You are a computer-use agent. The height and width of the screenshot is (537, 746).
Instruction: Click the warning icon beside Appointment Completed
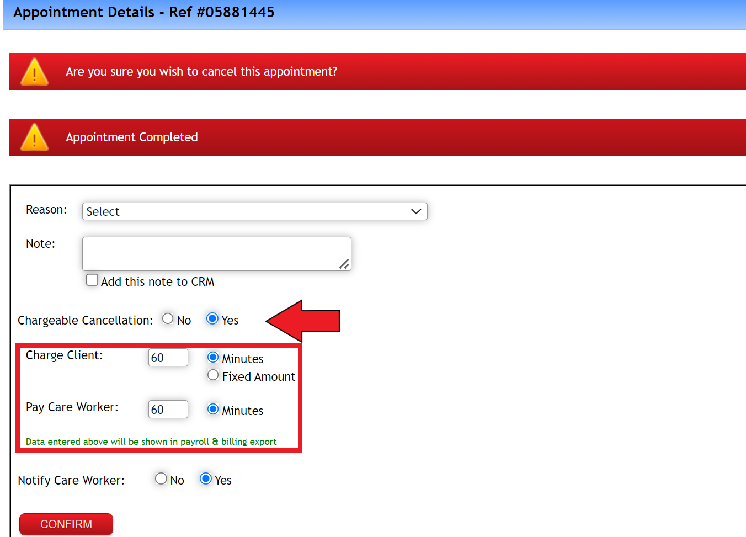pyautogui.click(x=34, y=138)
